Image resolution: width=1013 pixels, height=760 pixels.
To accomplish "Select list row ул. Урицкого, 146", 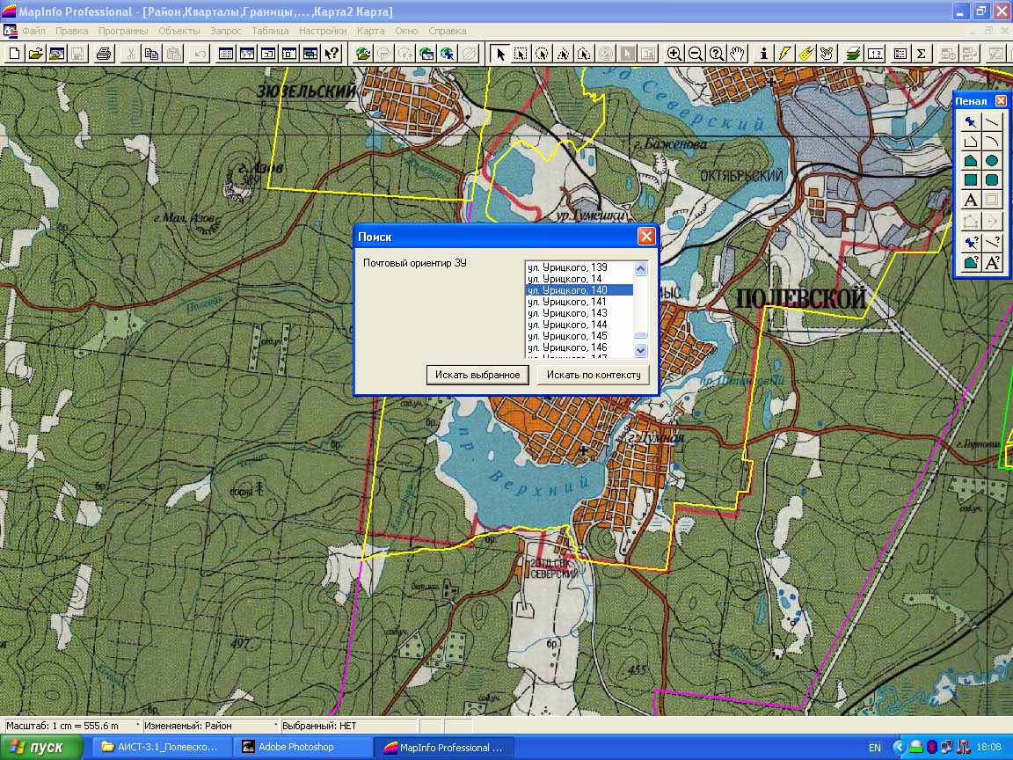I will (x=579, y=347).
